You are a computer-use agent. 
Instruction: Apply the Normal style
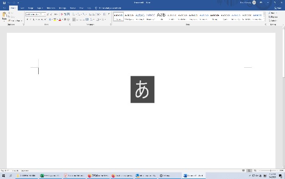click(118, 16)
